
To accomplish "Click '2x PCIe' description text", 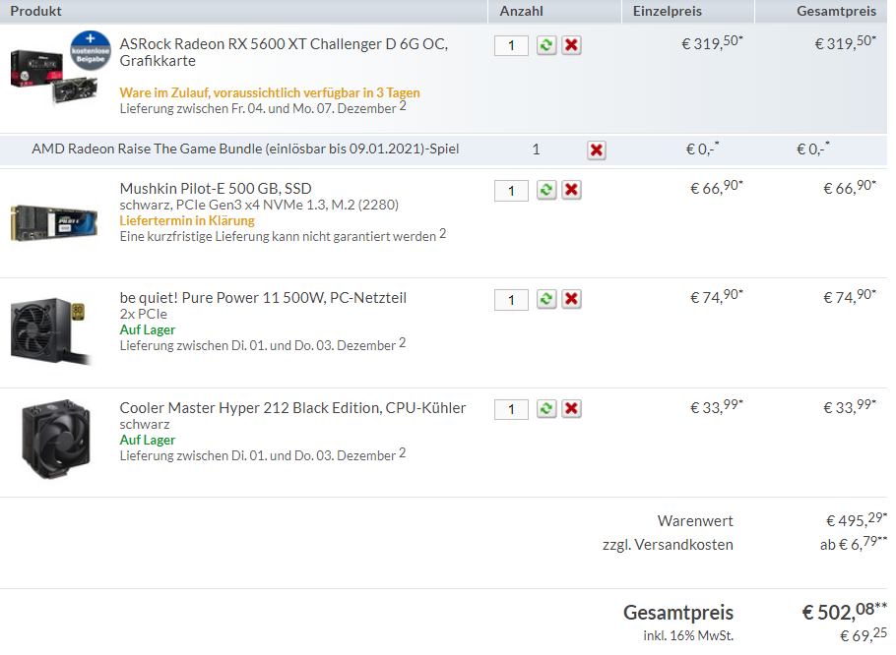I will (144, 314).
